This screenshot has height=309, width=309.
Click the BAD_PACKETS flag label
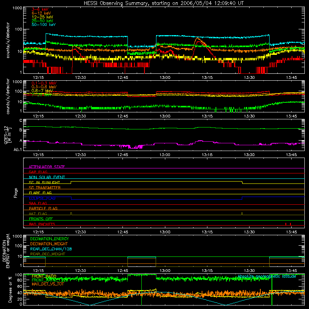click(42, 224)
